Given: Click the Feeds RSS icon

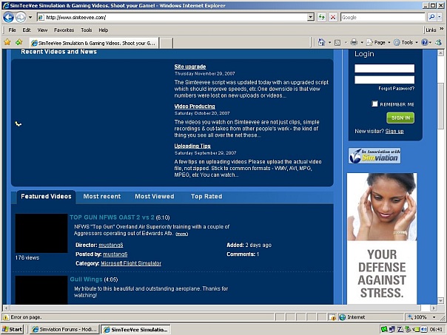Looking at the screenshot, I should (337, 43).
